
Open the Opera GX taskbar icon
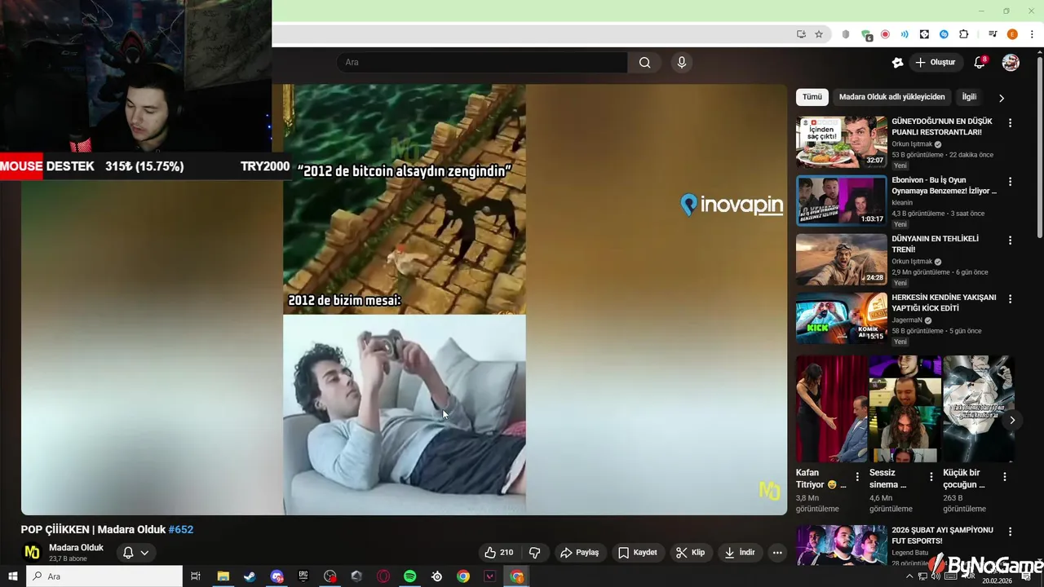(x=383, y=576)
